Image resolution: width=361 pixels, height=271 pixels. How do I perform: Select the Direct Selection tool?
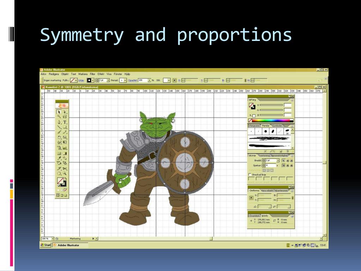click(65, 112)
